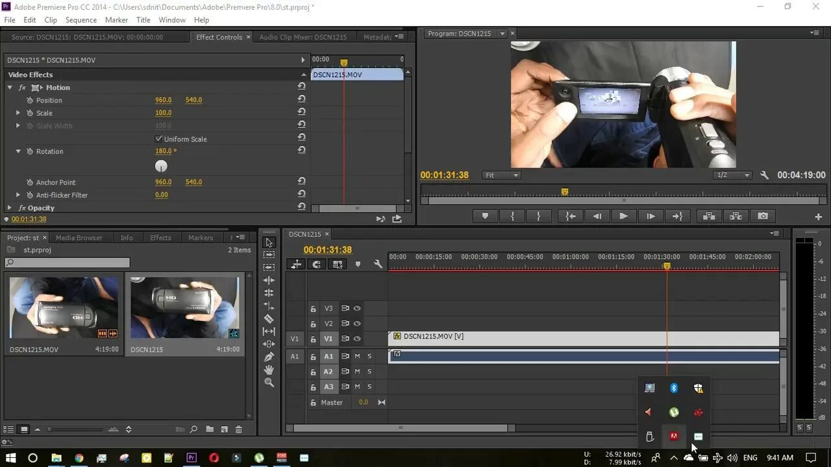Select the Hand tool

click(269, 370)
